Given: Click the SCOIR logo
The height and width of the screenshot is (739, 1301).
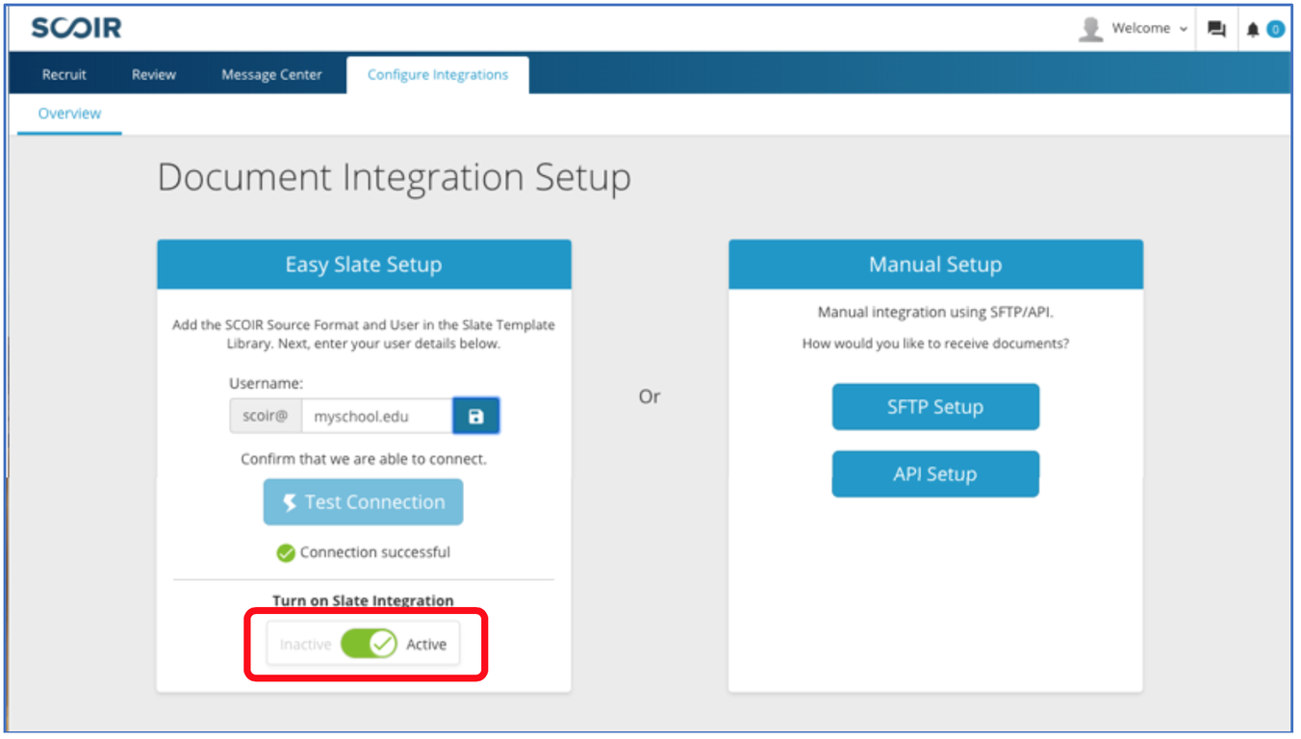Looking at the screenshot, I should [77, 28].
